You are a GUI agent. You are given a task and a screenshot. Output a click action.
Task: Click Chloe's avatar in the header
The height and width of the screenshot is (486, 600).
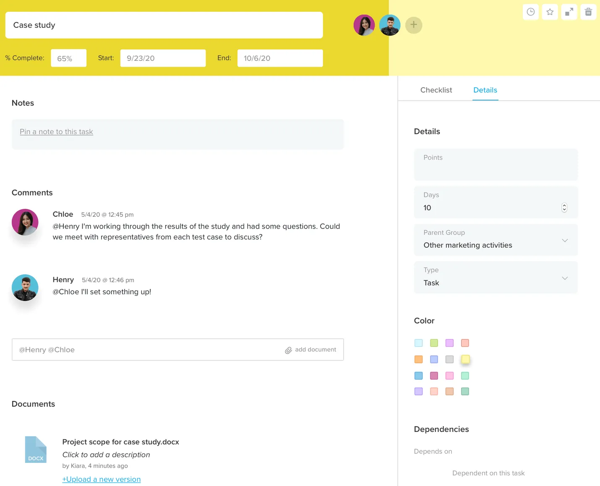(x=364, y=25)
